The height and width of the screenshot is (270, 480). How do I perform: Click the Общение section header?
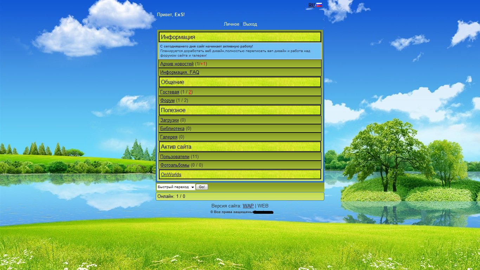[x=240, y=82]
